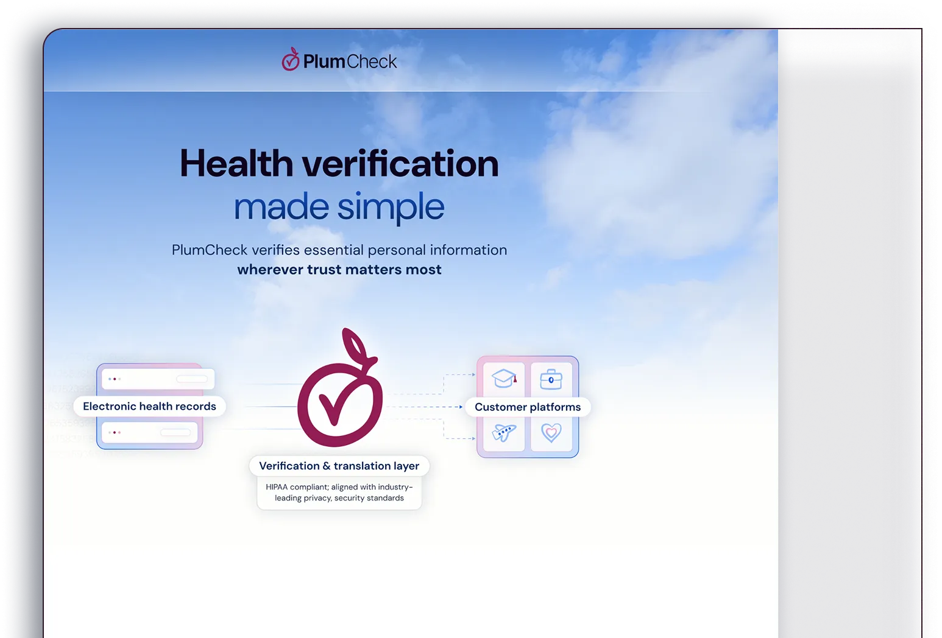Image resolution: width=942 pixels, height=638 pixels.
Task: Select the briefcase employment icon
Action: tap(551, 379)
